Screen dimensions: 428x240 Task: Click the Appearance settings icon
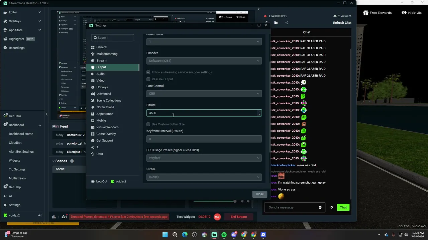(x=93, y=114)
